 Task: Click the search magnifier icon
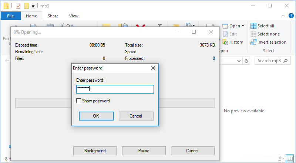(285, 61)
